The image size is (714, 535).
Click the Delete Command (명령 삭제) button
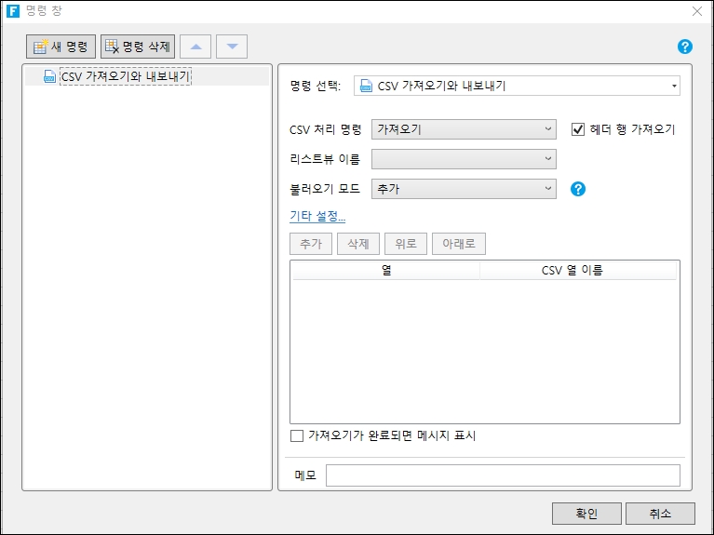click(138, 47)
